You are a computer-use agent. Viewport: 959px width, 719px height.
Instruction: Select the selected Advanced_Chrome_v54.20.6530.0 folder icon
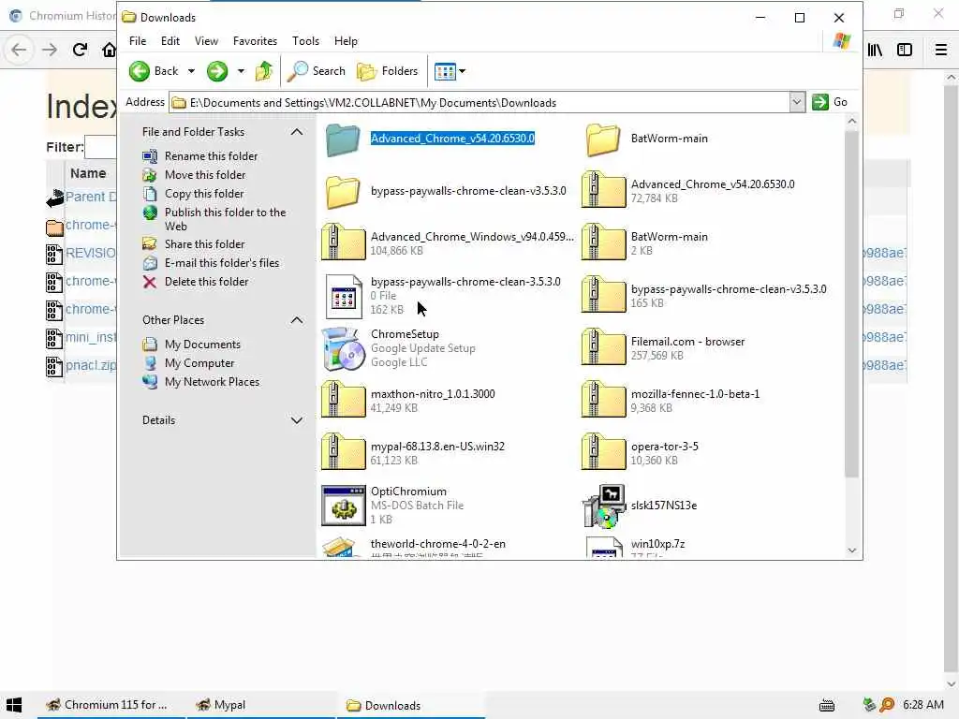click(343, 139)
